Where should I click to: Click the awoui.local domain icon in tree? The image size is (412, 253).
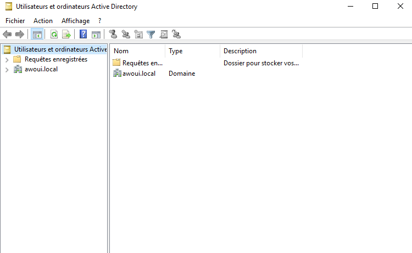pyautogui.click(x=18, y=69)
